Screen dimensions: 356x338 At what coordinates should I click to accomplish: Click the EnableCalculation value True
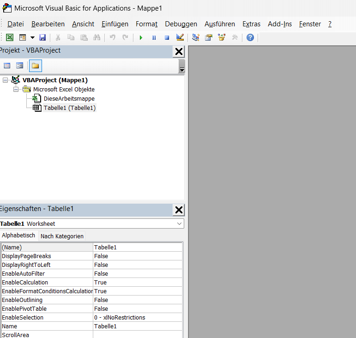[138, 283]
